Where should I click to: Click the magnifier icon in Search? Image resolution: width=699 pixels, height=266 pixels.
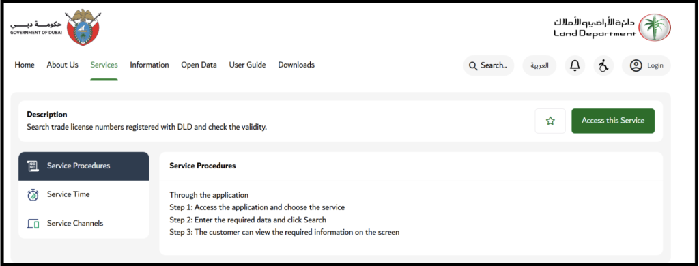coord(473,66)
